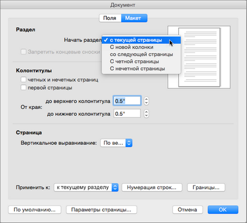Check 'Запретить концевые сноски' box

pos(23,52)
